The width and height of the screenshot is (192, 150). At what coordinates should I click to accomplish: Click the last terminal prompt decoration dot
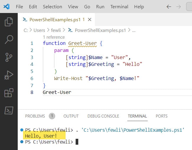click(x=22, y=142)
